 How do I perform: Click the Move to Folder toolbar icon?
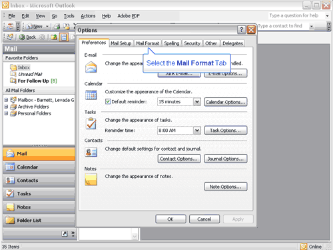click(67, 27)
